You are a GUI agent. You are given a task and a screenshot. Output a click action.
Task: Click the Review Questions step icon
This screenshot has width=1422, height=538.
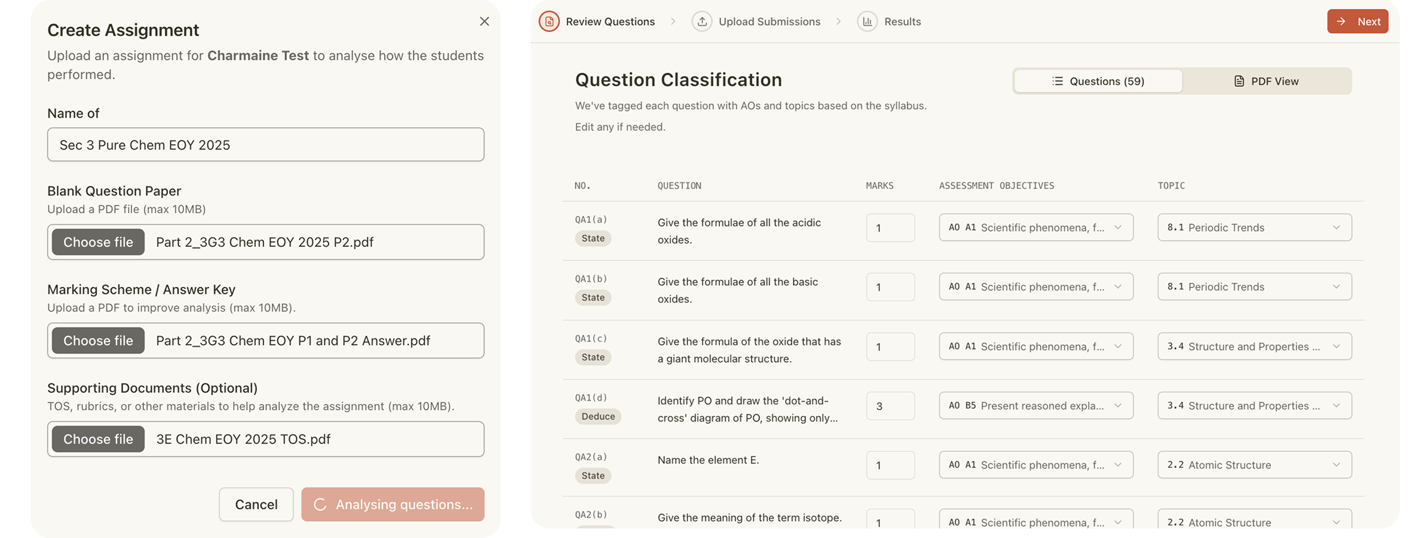click(x=549, y=22)
